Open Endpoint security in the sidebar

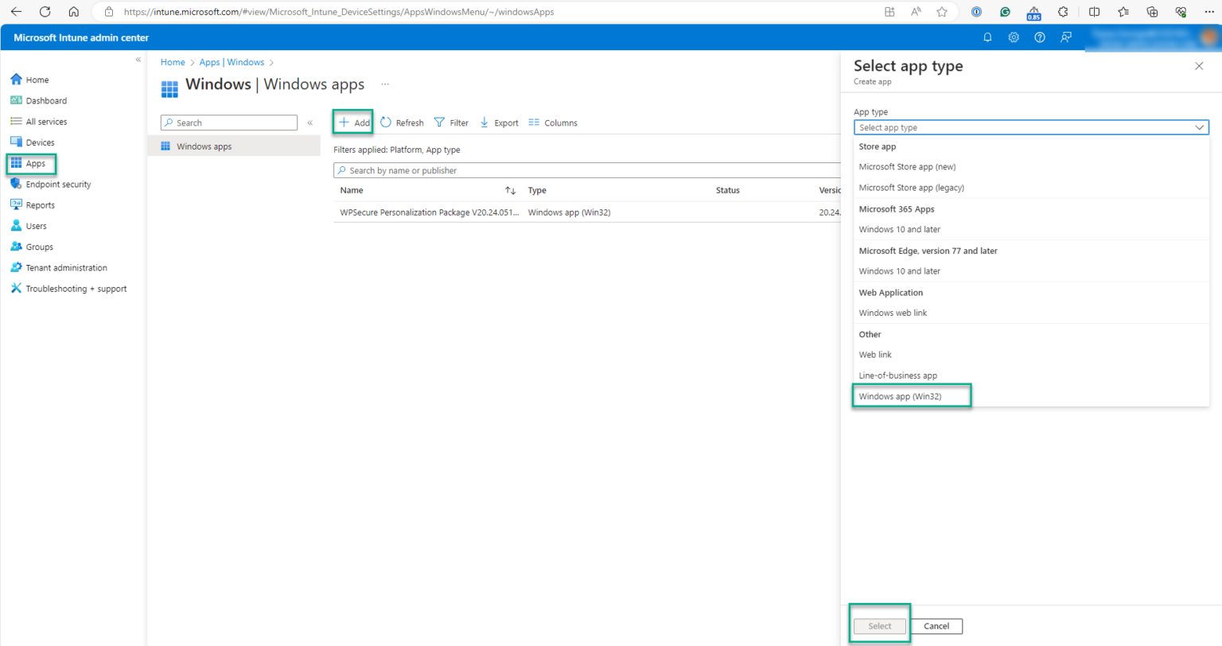tap(58, 185)
